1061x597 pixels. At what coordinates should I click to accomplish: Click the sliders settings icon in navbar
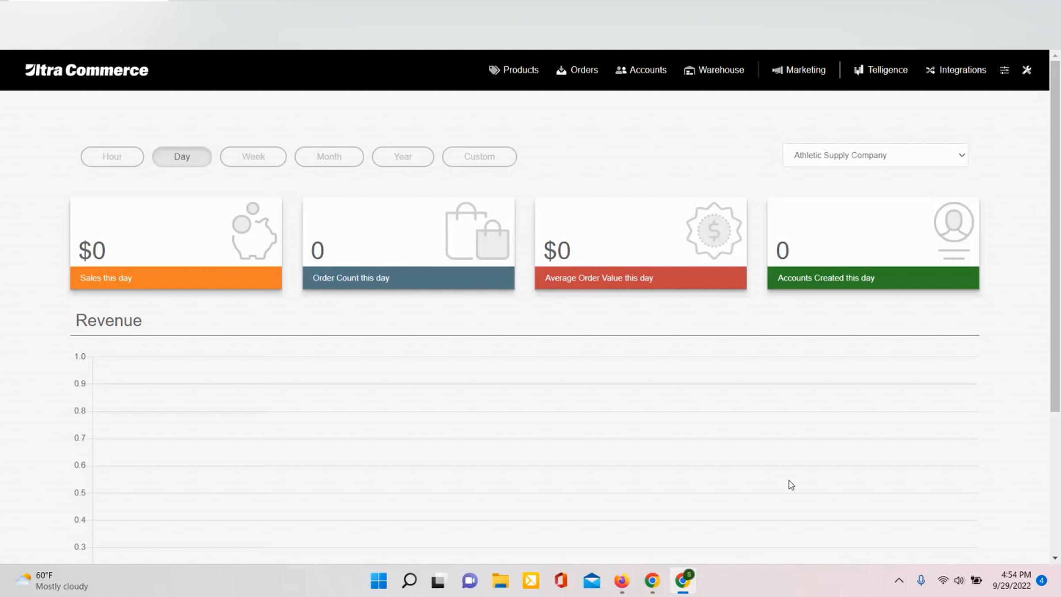click(x=1004, y=70)
